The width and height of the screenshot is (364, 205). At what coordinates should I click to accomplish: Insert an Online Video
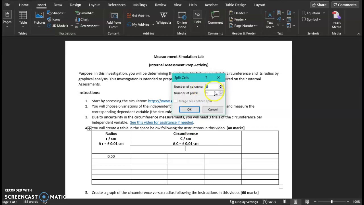(x=182, y=20)
